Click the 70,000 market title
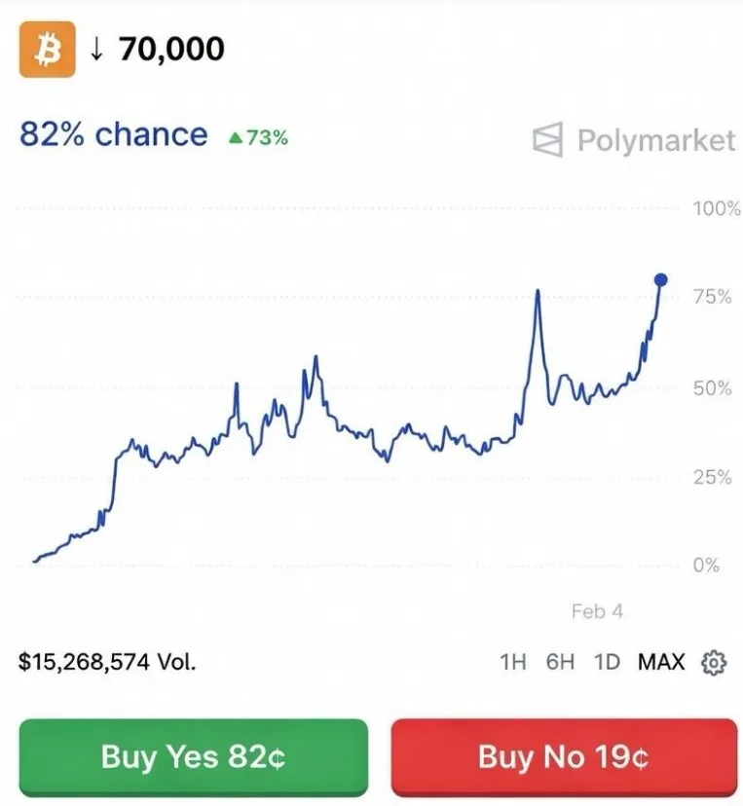Viewport: 743px width, 806px height. (171, 49)
